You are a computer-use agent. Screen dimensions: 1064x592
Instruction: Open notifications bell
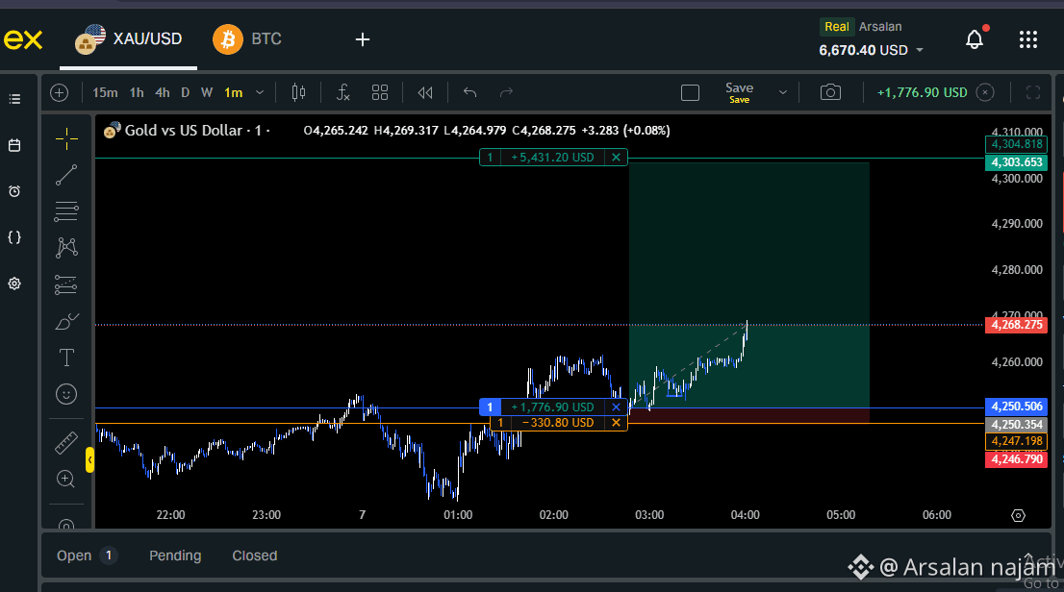coord(975,39)
